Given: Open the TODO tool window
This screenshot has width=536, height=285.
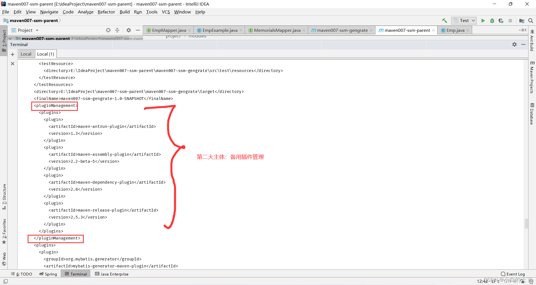Looking at the screenshot, I should click(x=22, y=274).
